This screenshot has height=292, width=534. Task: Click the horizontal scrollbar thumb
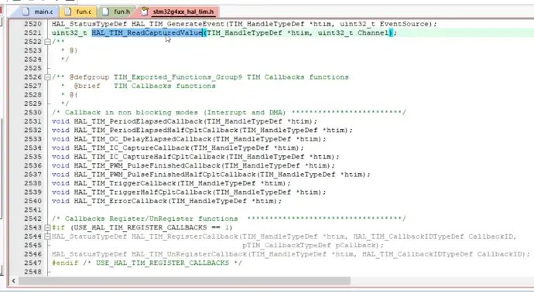[x=184, y=280]
